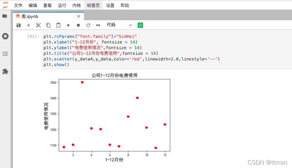Run the selected cell
The width and height of the screenshot is (292, 168).
(68, 25)
